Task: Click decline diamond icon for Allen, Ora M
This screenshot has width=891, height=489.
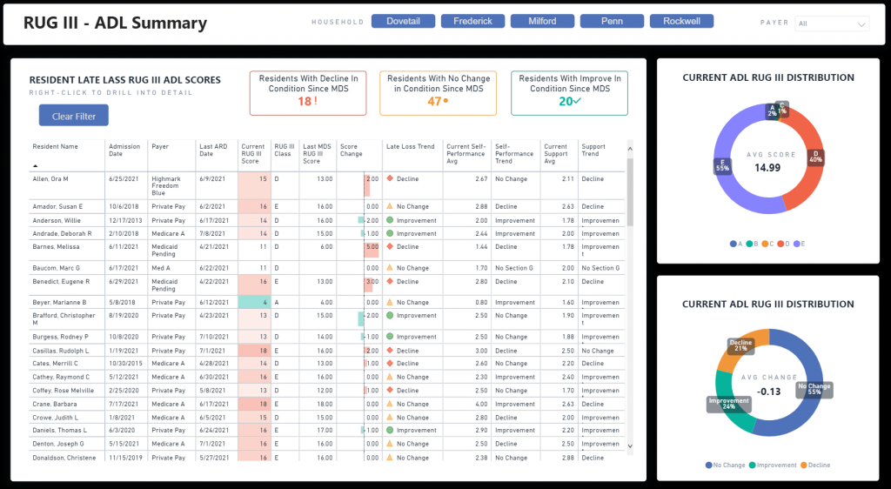Action: coord(390,178)
